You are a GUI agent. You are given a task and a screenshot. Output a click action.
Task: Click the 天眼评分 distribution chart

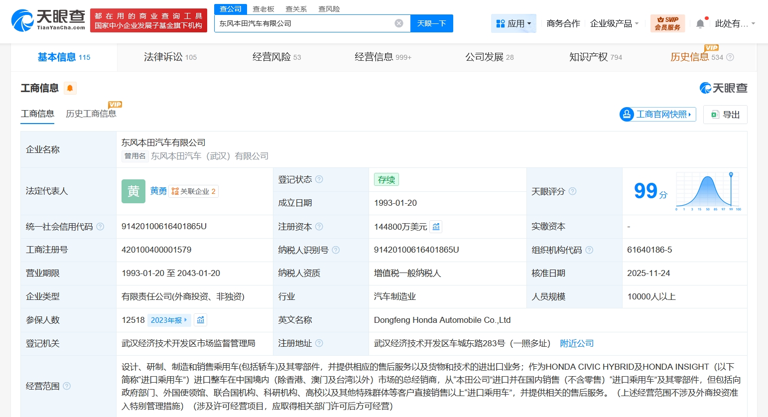708,191
